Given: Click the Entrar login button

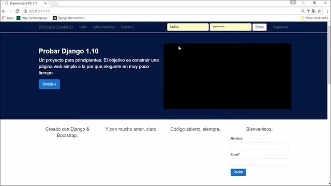Looking at the screenshot, I should [260, 27].
